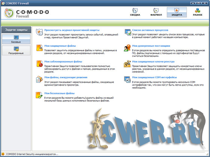The height and width of the screenshot is (157, 210).
Task: Close the COMODO Firewall window
Action: (205, 3)
